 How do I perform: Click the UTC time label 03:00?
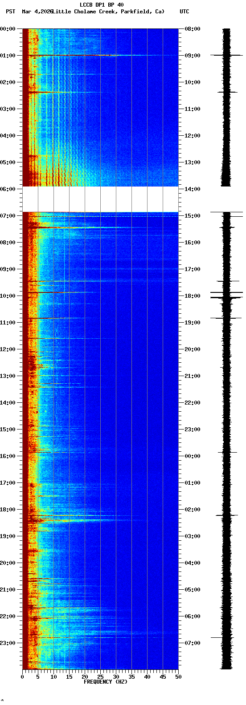click(x=192, y=536)
